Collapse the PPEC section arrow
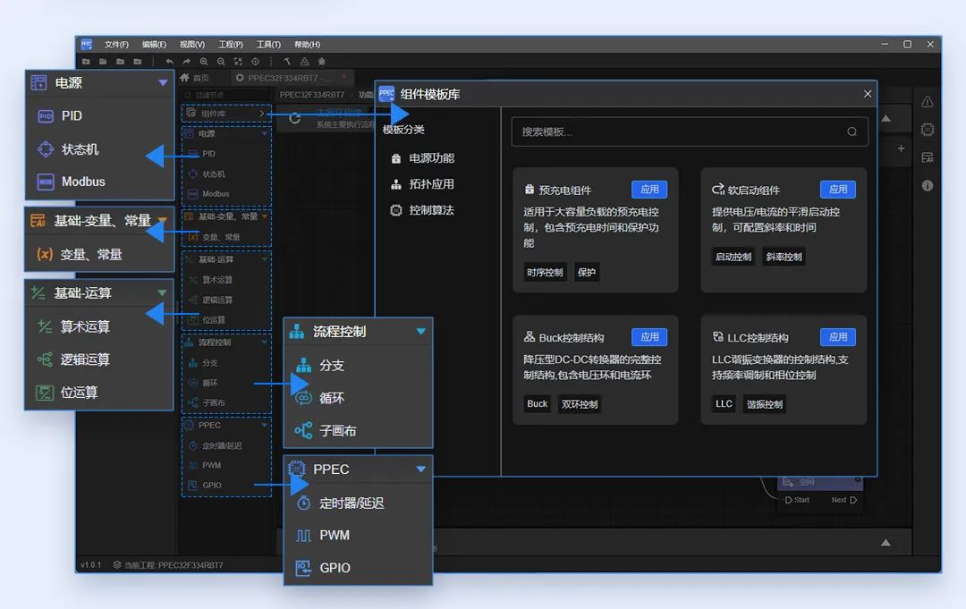 click(x=420, y=469)
